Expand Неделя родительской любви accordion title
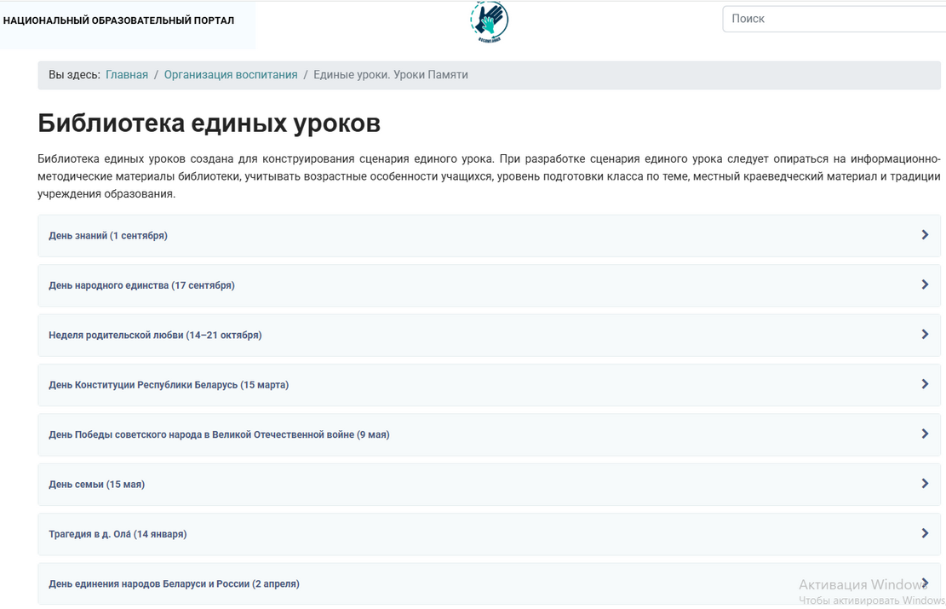This screenshot has height=609, width=946. coord(155,336)
